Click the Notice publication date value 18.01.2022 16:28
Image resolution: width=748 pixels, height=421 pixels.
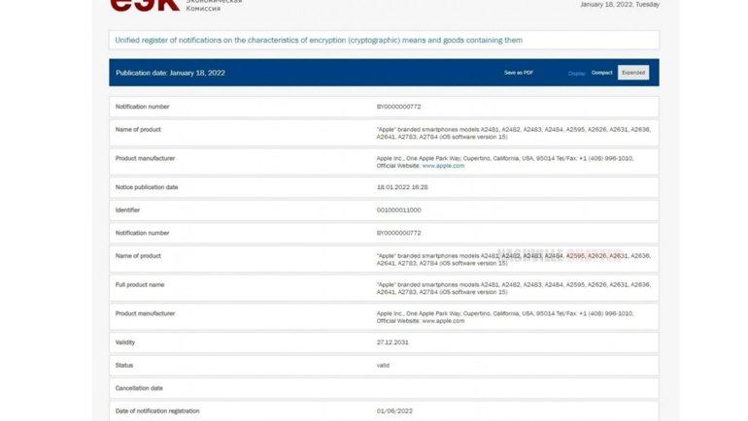tap(401, 187)
